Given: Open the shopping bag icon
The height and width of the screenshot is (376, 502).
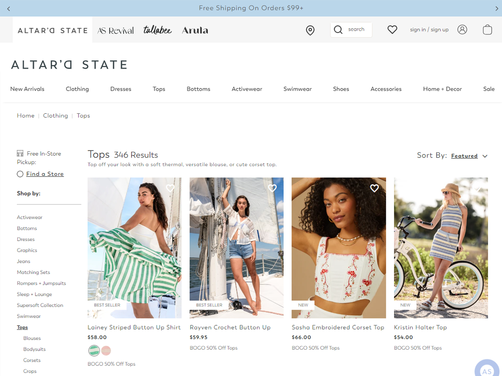Looking at the screenshot, I should [487, 30].
